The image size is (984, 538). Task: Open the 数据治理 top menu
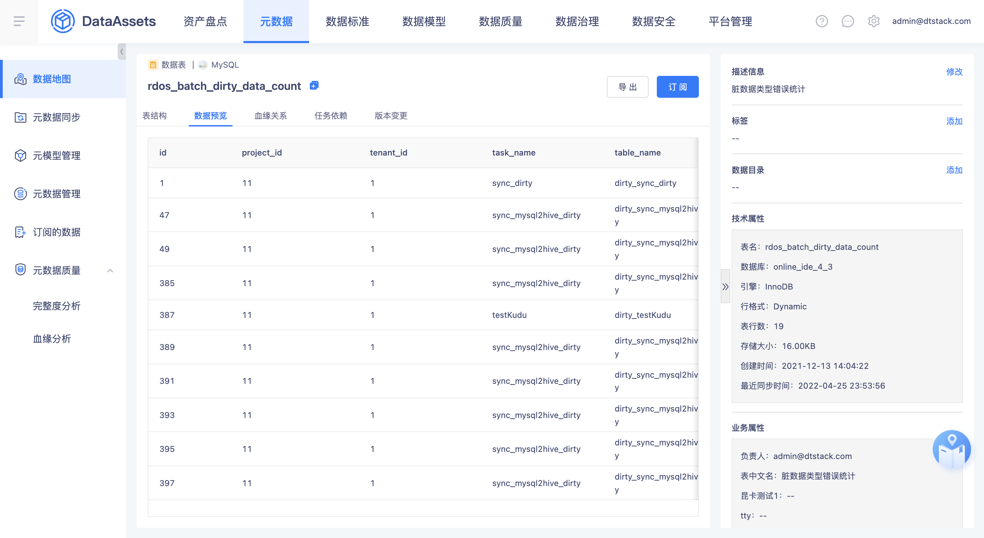tap(577, 22)
